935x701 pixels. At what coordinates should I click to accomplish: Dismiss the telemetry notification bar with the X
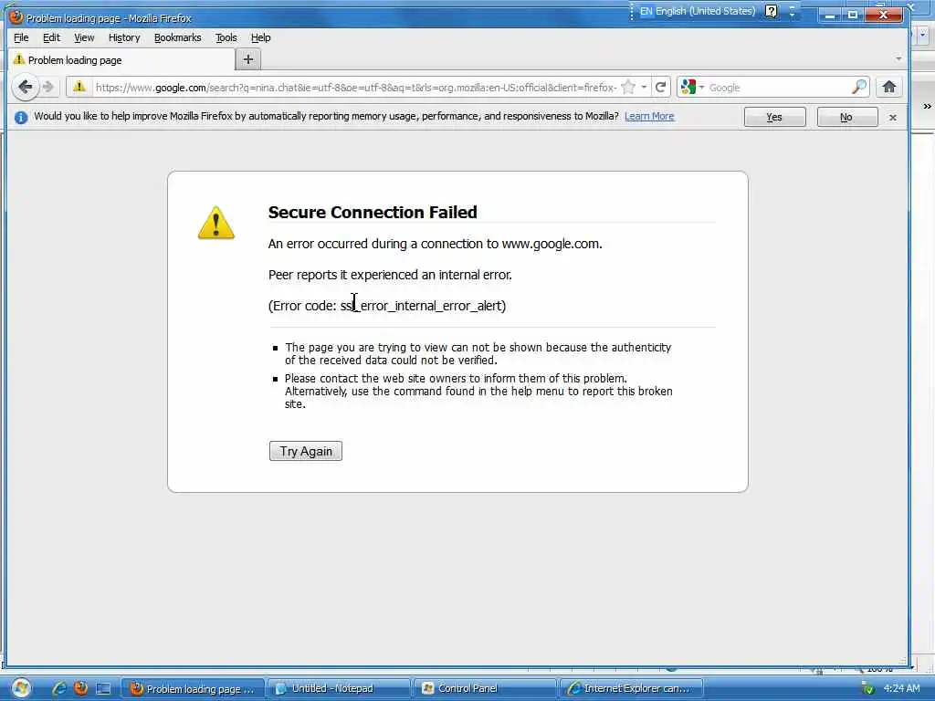click(x=893, y=118)
